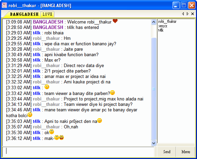Click the tab scroll left arrow
The width and height of the screenshot is (197, 159).
tap(183, 14)
